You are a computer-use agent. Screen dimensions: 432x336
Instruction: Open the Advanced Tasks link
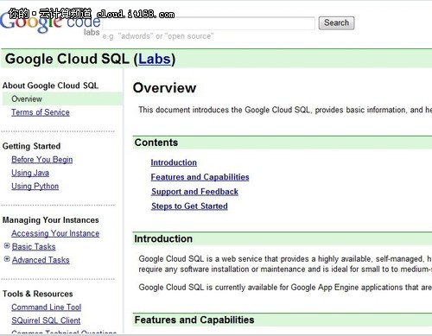[x=41, y=260]
